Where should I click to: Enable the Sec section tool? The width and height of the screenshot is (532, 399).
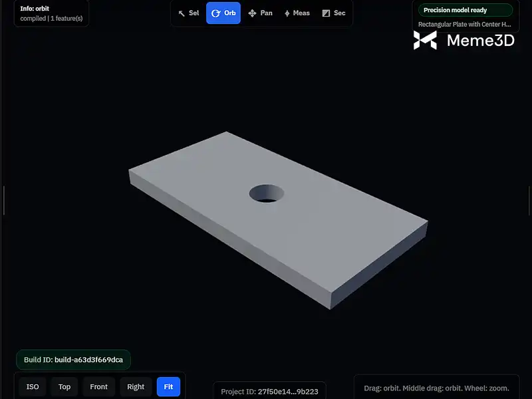[334, 13]
